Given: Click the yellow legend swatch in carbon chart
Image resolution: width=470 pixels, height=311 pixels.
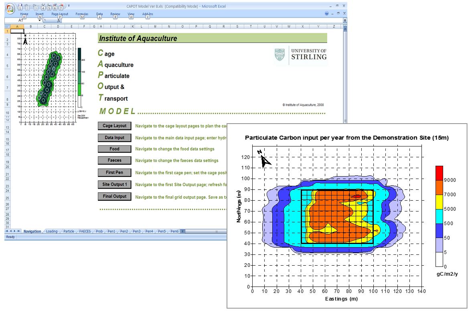Looking at the screenshot, I should click(x=439, y=202).
